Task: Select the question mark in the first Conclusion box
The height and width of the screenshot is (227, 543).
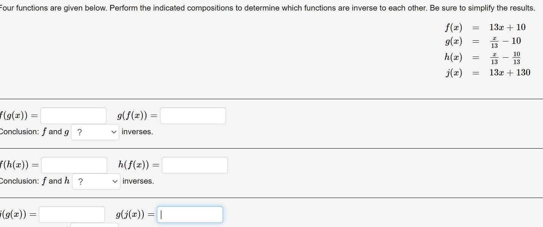Action: (x=80, y=132)
